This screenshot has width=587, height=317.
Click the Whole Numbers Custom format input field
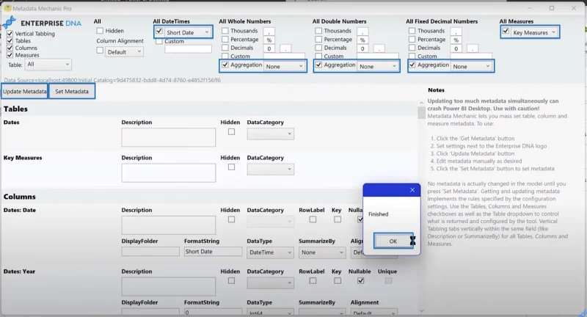pos(284,57)
